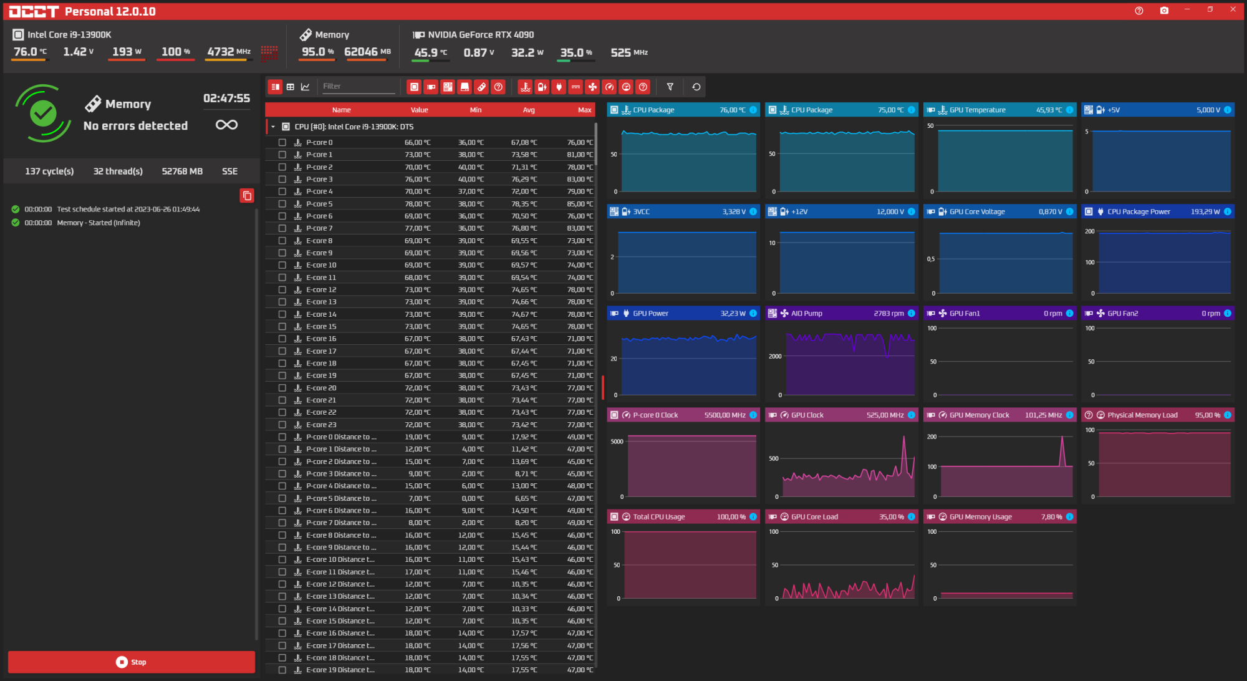Screen dimensions: 1247x681
Task: Click the "Test schedule started" log entry
Action: (128, 210)
